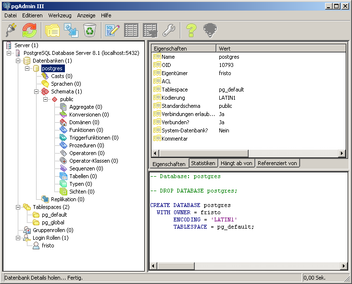The height and width of the screenshot is (284, 352).
Task: Click the SQL pane horizontal scrollbar thumb
Action: pos(176,266)
